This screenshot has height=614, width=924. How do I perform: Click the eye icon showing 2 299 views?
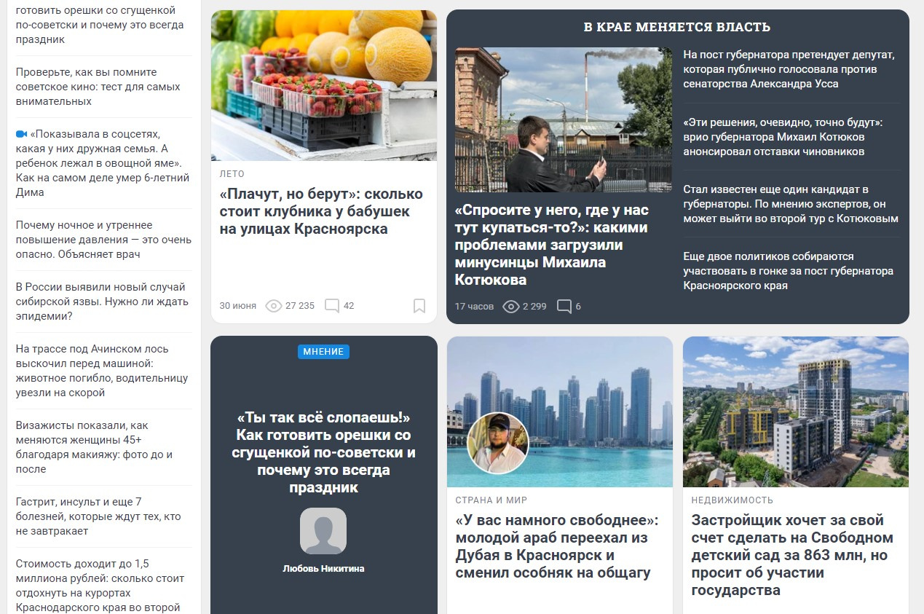point(511,307)
